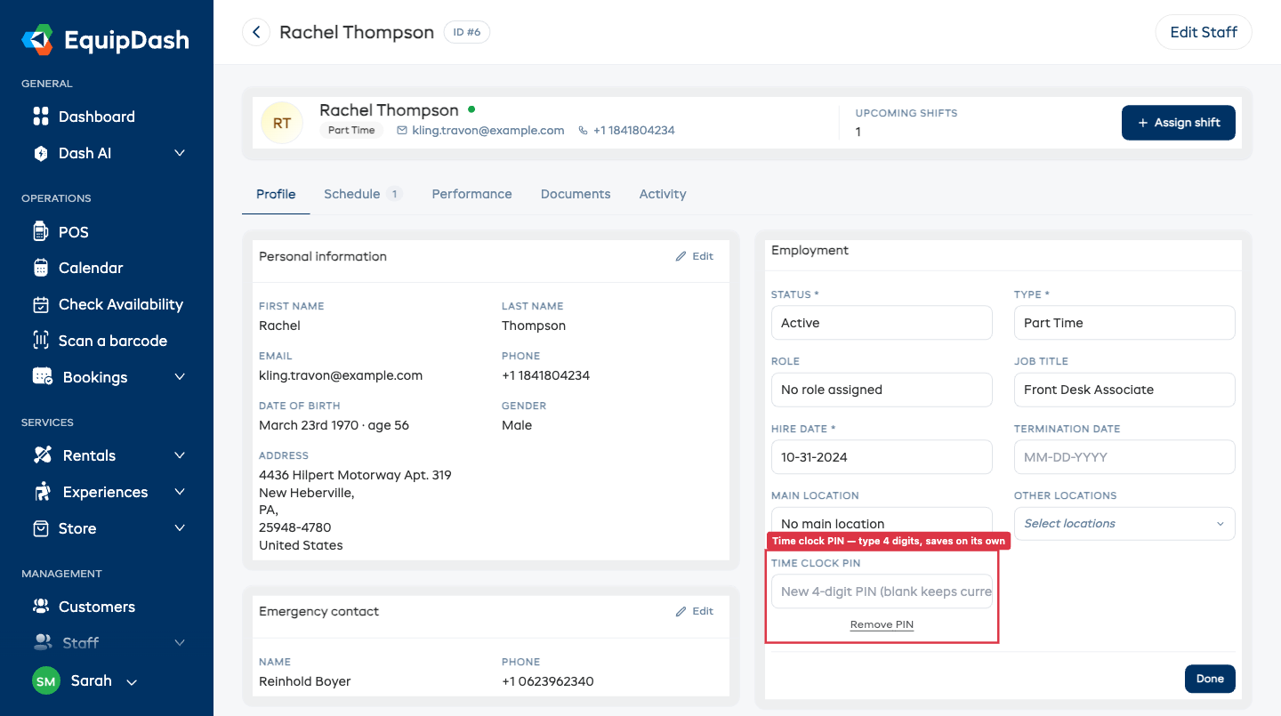
Task: Click the ID #6 badge
Action: 466,32
